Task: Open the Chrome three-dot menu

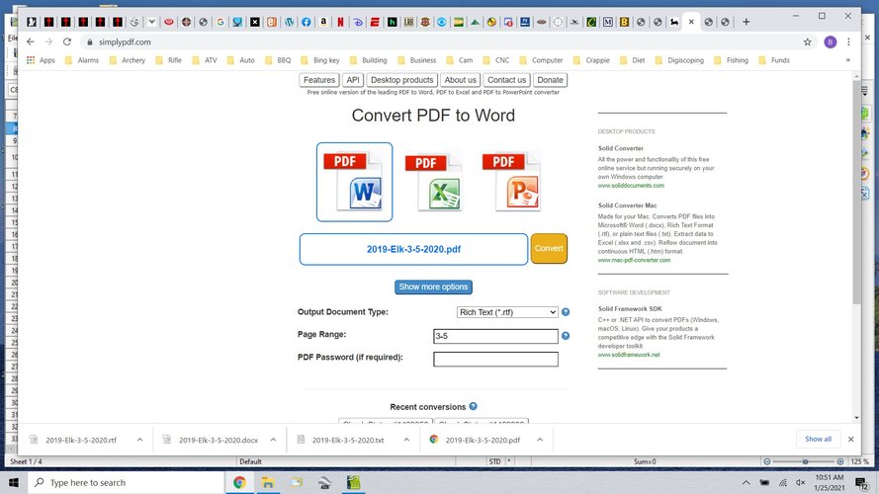Action: pyautogui.click(x=848, y=42)
